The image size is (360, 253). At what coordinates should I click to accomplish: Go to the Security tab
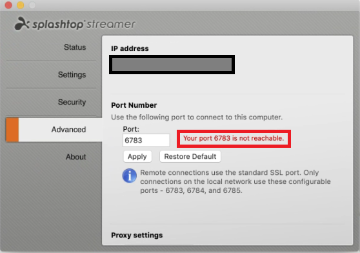(72, 102)
